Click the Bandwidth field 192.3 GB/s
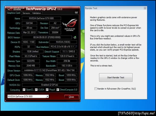Screen dimensions: 156x116 click(67, 66)
